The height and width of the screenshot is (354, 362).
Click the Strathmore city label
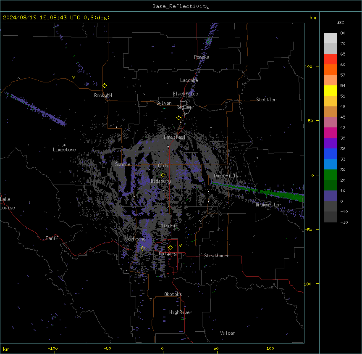(217, 256)
